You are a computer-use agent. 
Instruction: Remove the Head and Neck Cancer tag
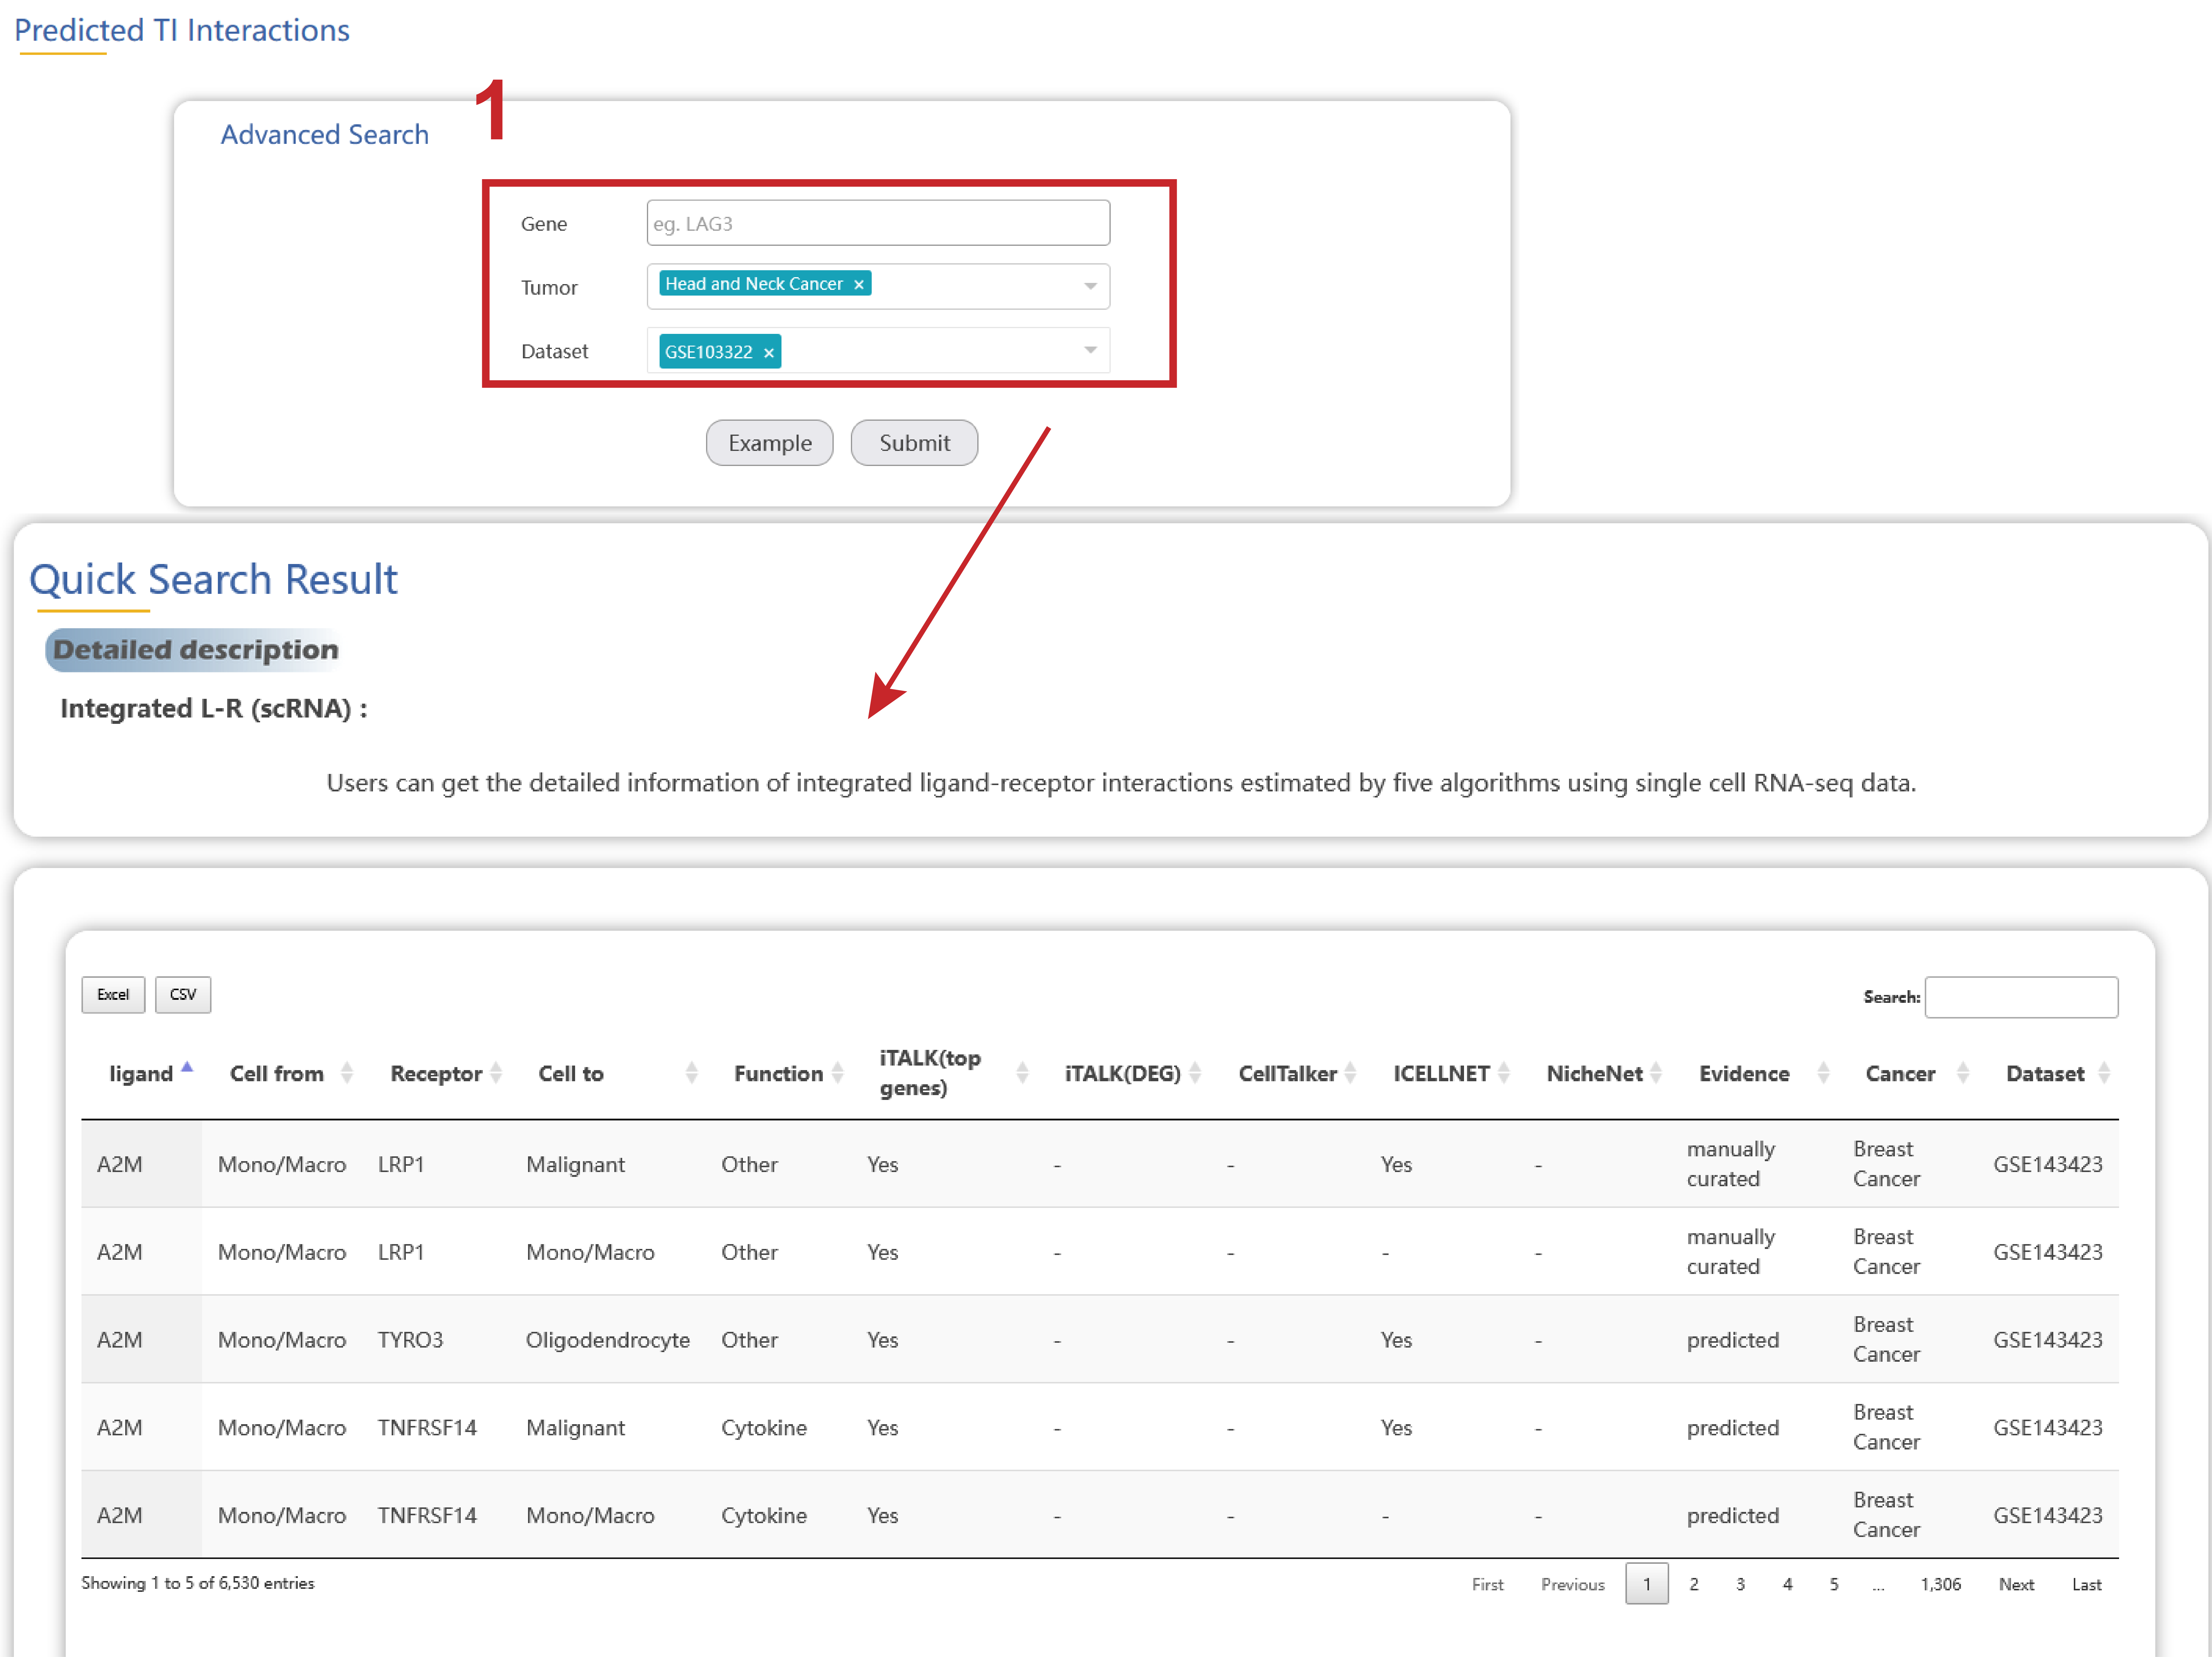[858, 285]
